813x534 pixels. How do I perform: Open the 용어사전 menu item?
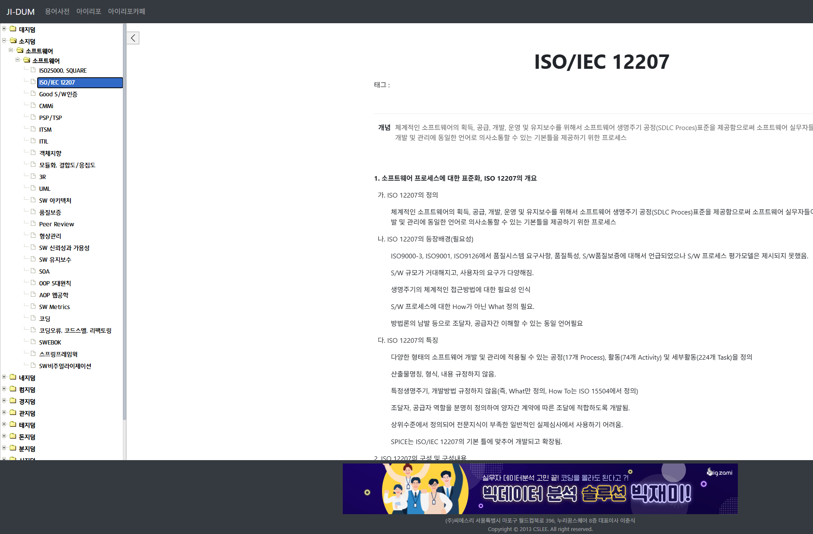[x=57, y=11]
